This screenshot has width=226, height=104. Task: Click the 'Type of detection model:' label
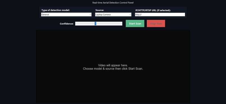tap(56, 10)
